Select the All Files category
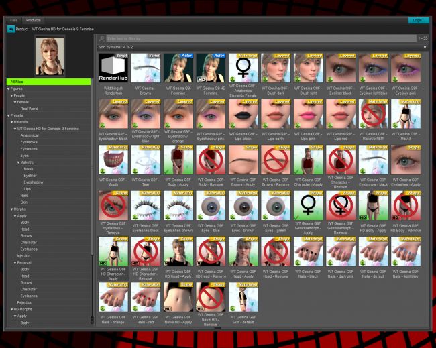436x348 pixels. coord(48,82)
